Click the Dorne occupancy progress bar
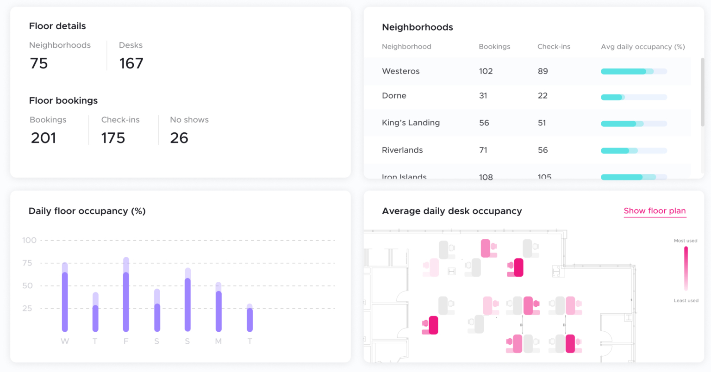711x372 pixels. pos(634,97)
